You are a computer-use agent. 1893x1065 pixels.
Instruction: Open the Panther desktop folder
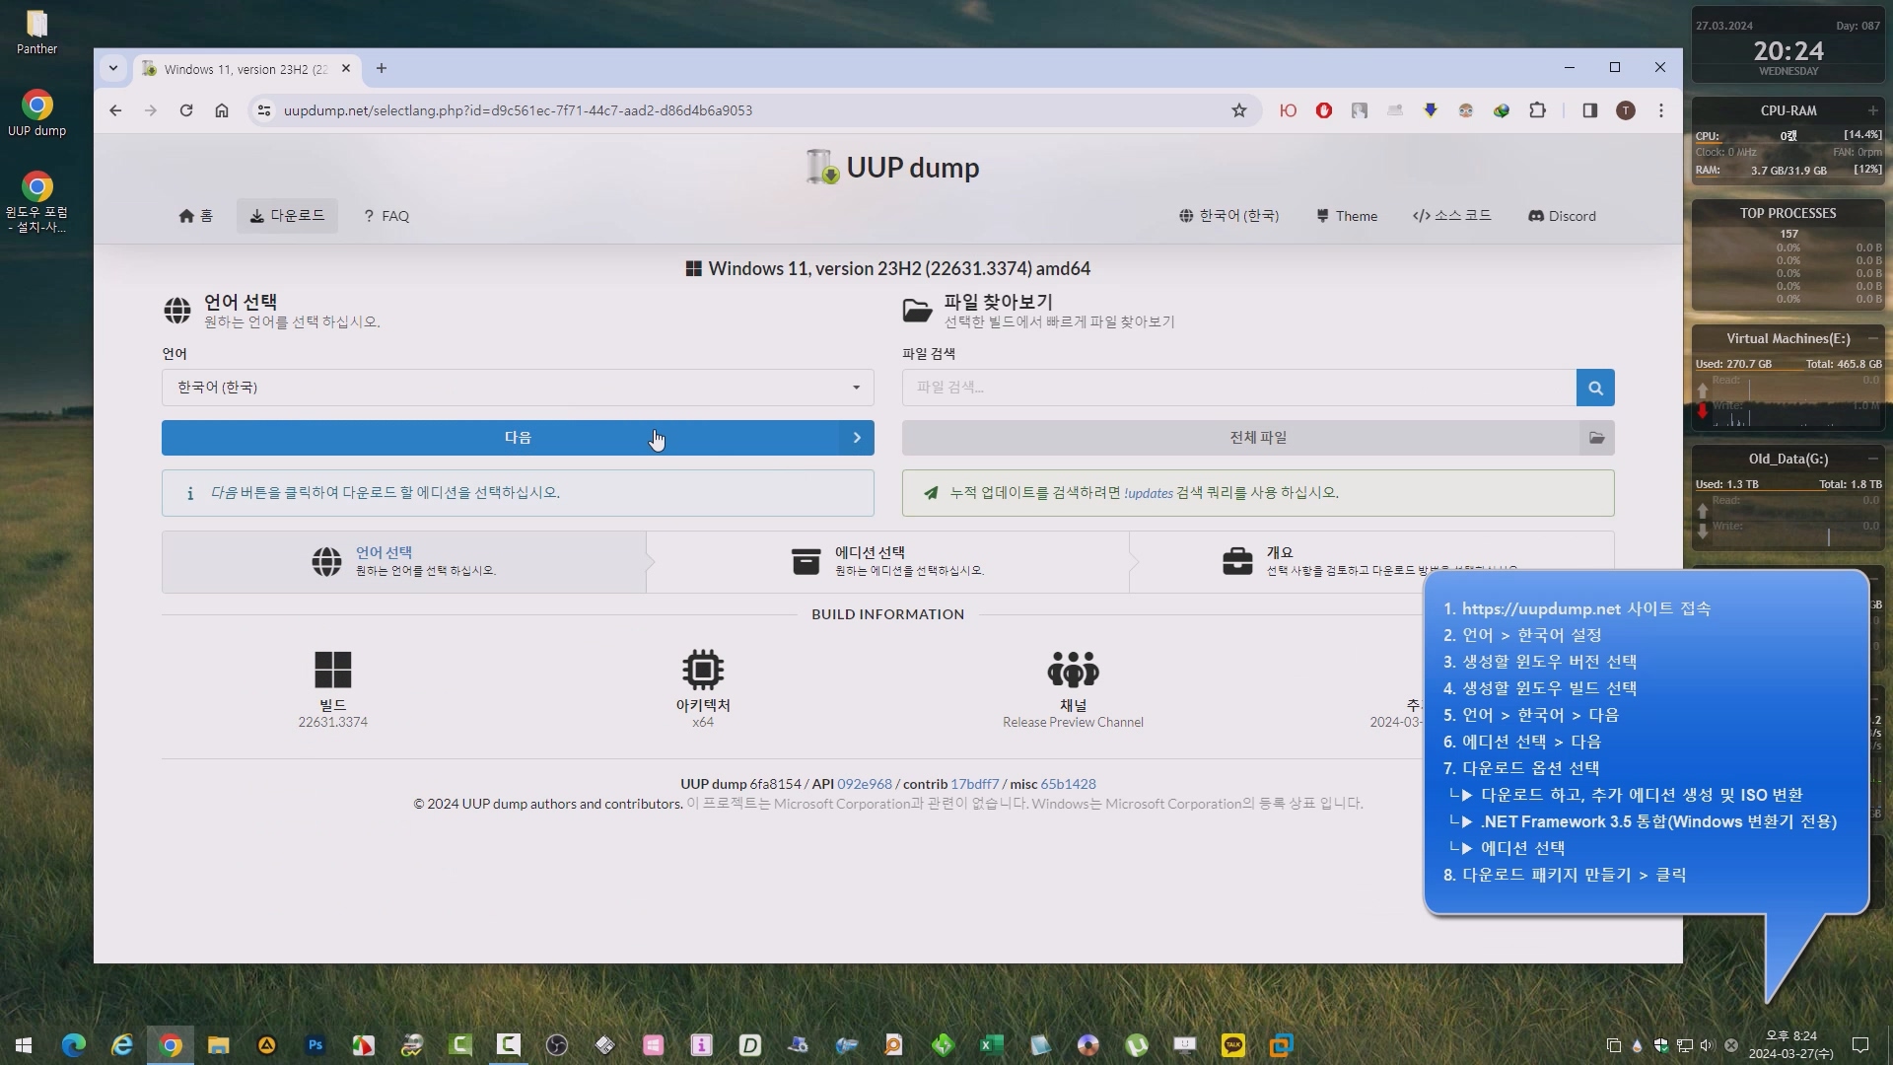tap(36, 32)
